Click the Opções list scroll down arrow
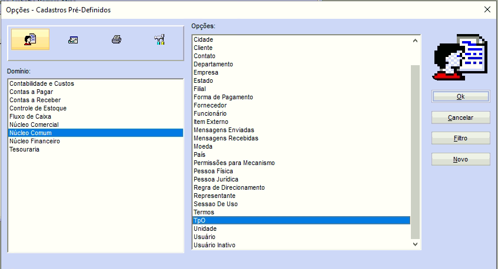 pos(415,244)
